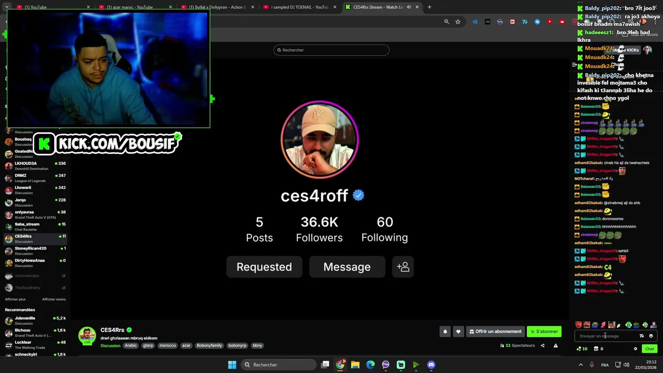Open LKHOUD3A channel in sidebar
The width and height of the screenshot is (663, 373).
pos(35,166)
